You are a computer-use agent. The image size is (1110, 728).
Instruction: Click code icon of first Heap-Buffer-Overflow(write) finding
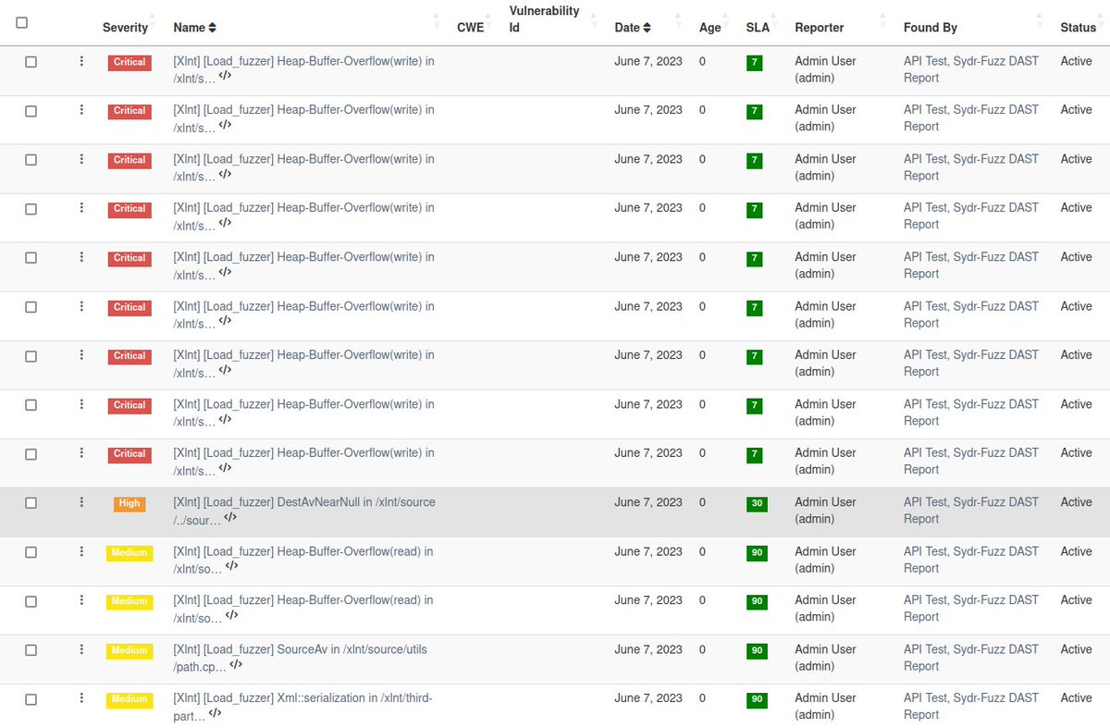pos(225,76)
